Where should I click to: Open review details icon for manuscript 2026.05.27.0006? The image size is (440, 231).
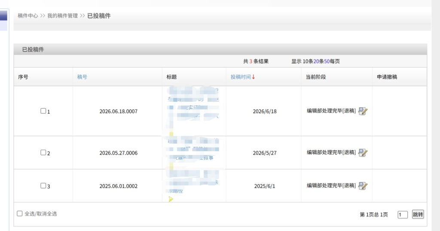(x=363, y=152)
